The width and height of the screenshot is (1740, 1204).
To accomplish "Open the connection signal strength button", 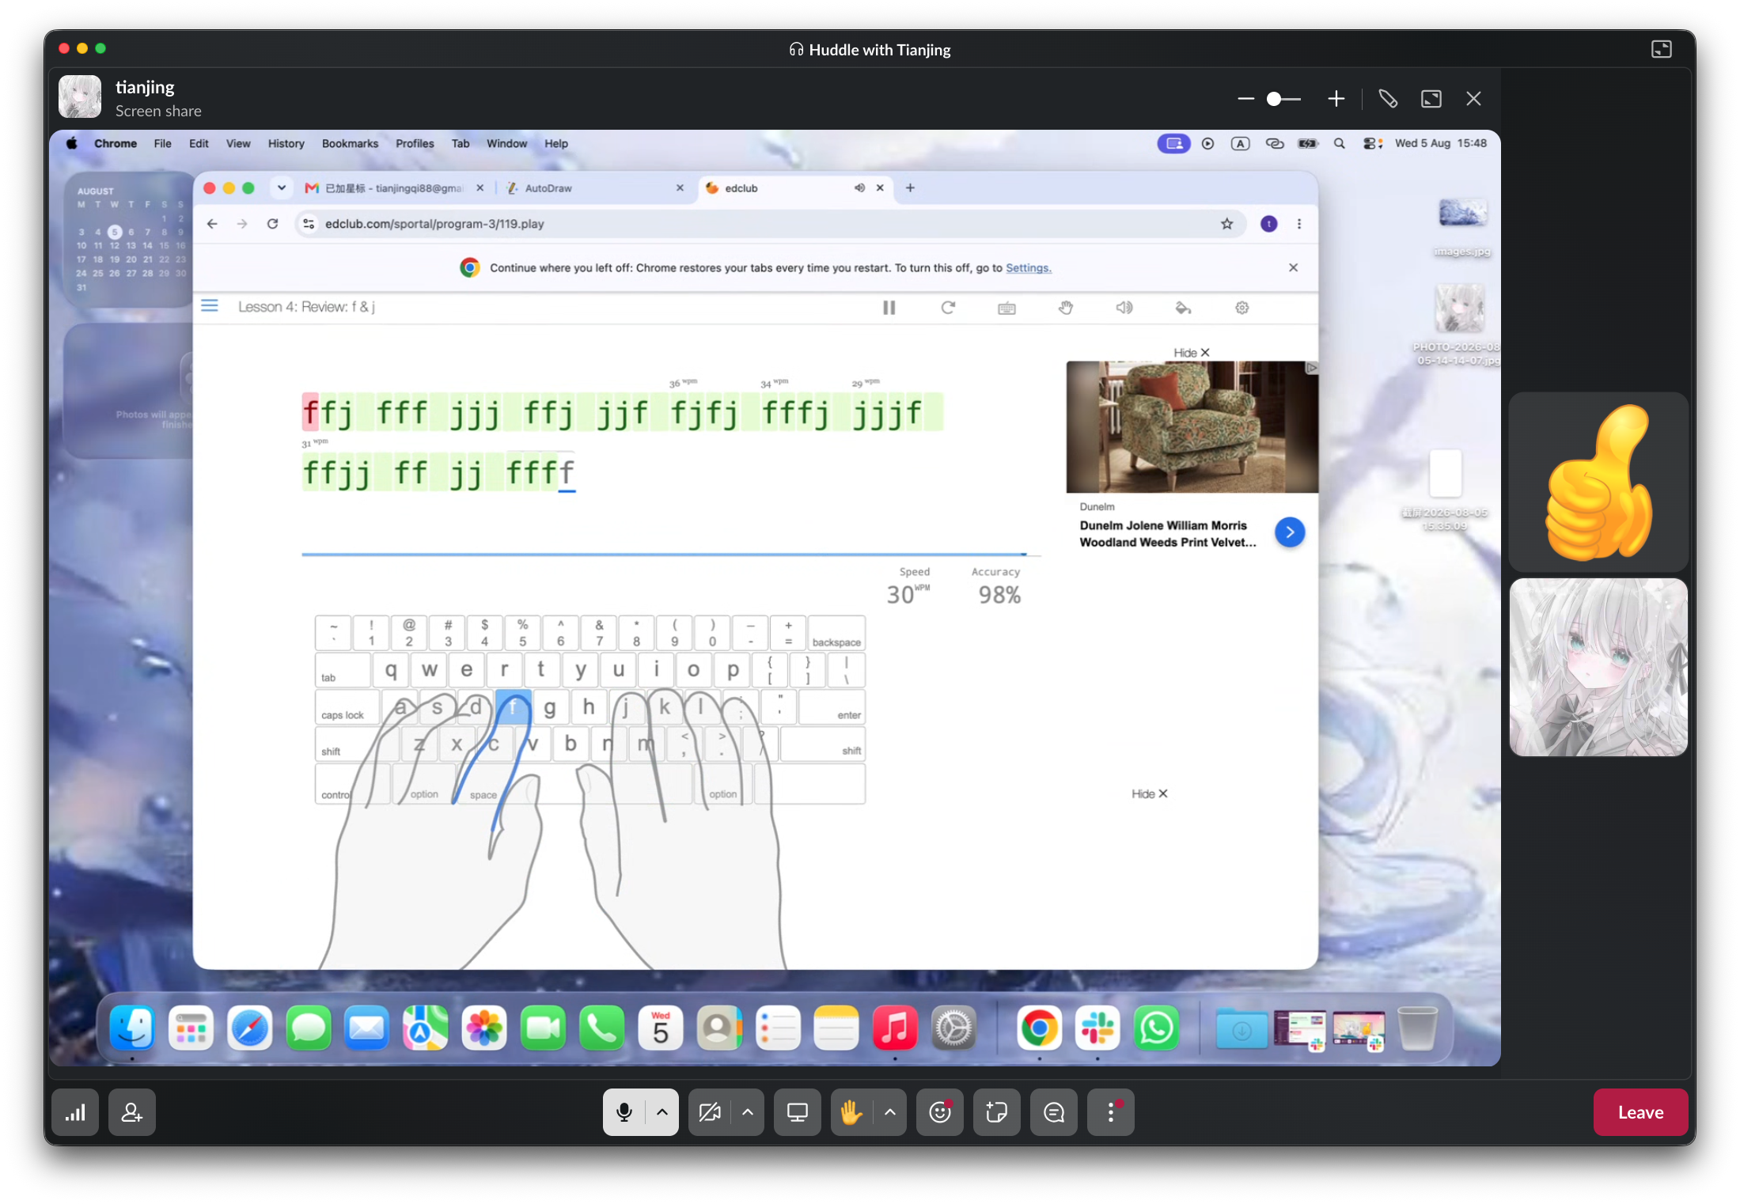I will pos(75,1113).
